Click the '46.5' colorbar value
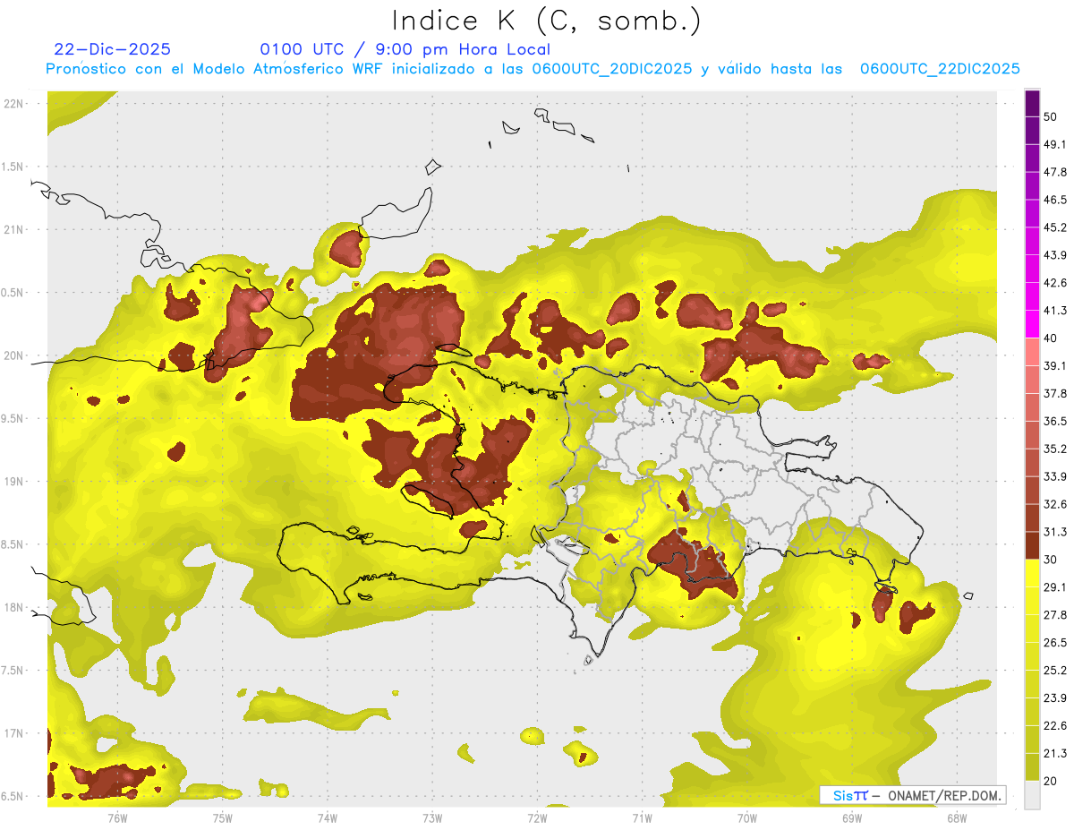This screenshot has width=1074, height=830. pyautogui.click(x=1055, y=201)
